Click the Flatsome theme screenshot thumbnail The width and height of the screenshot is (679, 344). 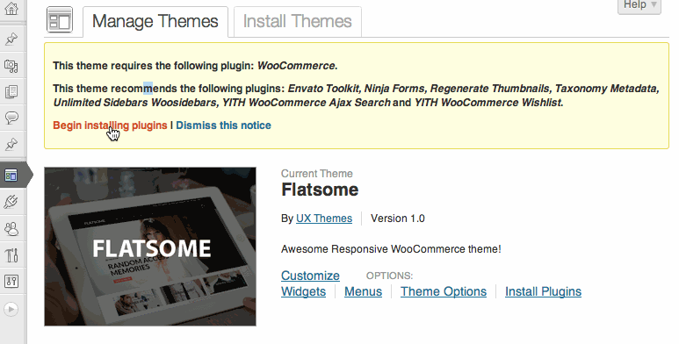150,247
